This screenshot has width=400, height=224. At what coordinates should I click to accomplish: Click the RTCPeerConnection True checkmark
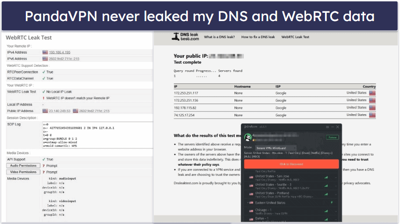tap(43, 72)
